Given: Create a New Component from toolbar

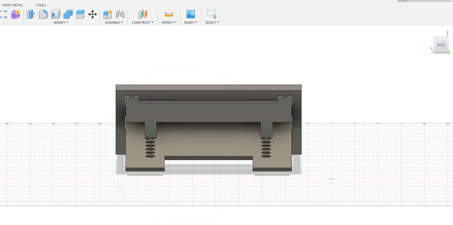Looking at the screenshot, I should click(x=107, y=14).
